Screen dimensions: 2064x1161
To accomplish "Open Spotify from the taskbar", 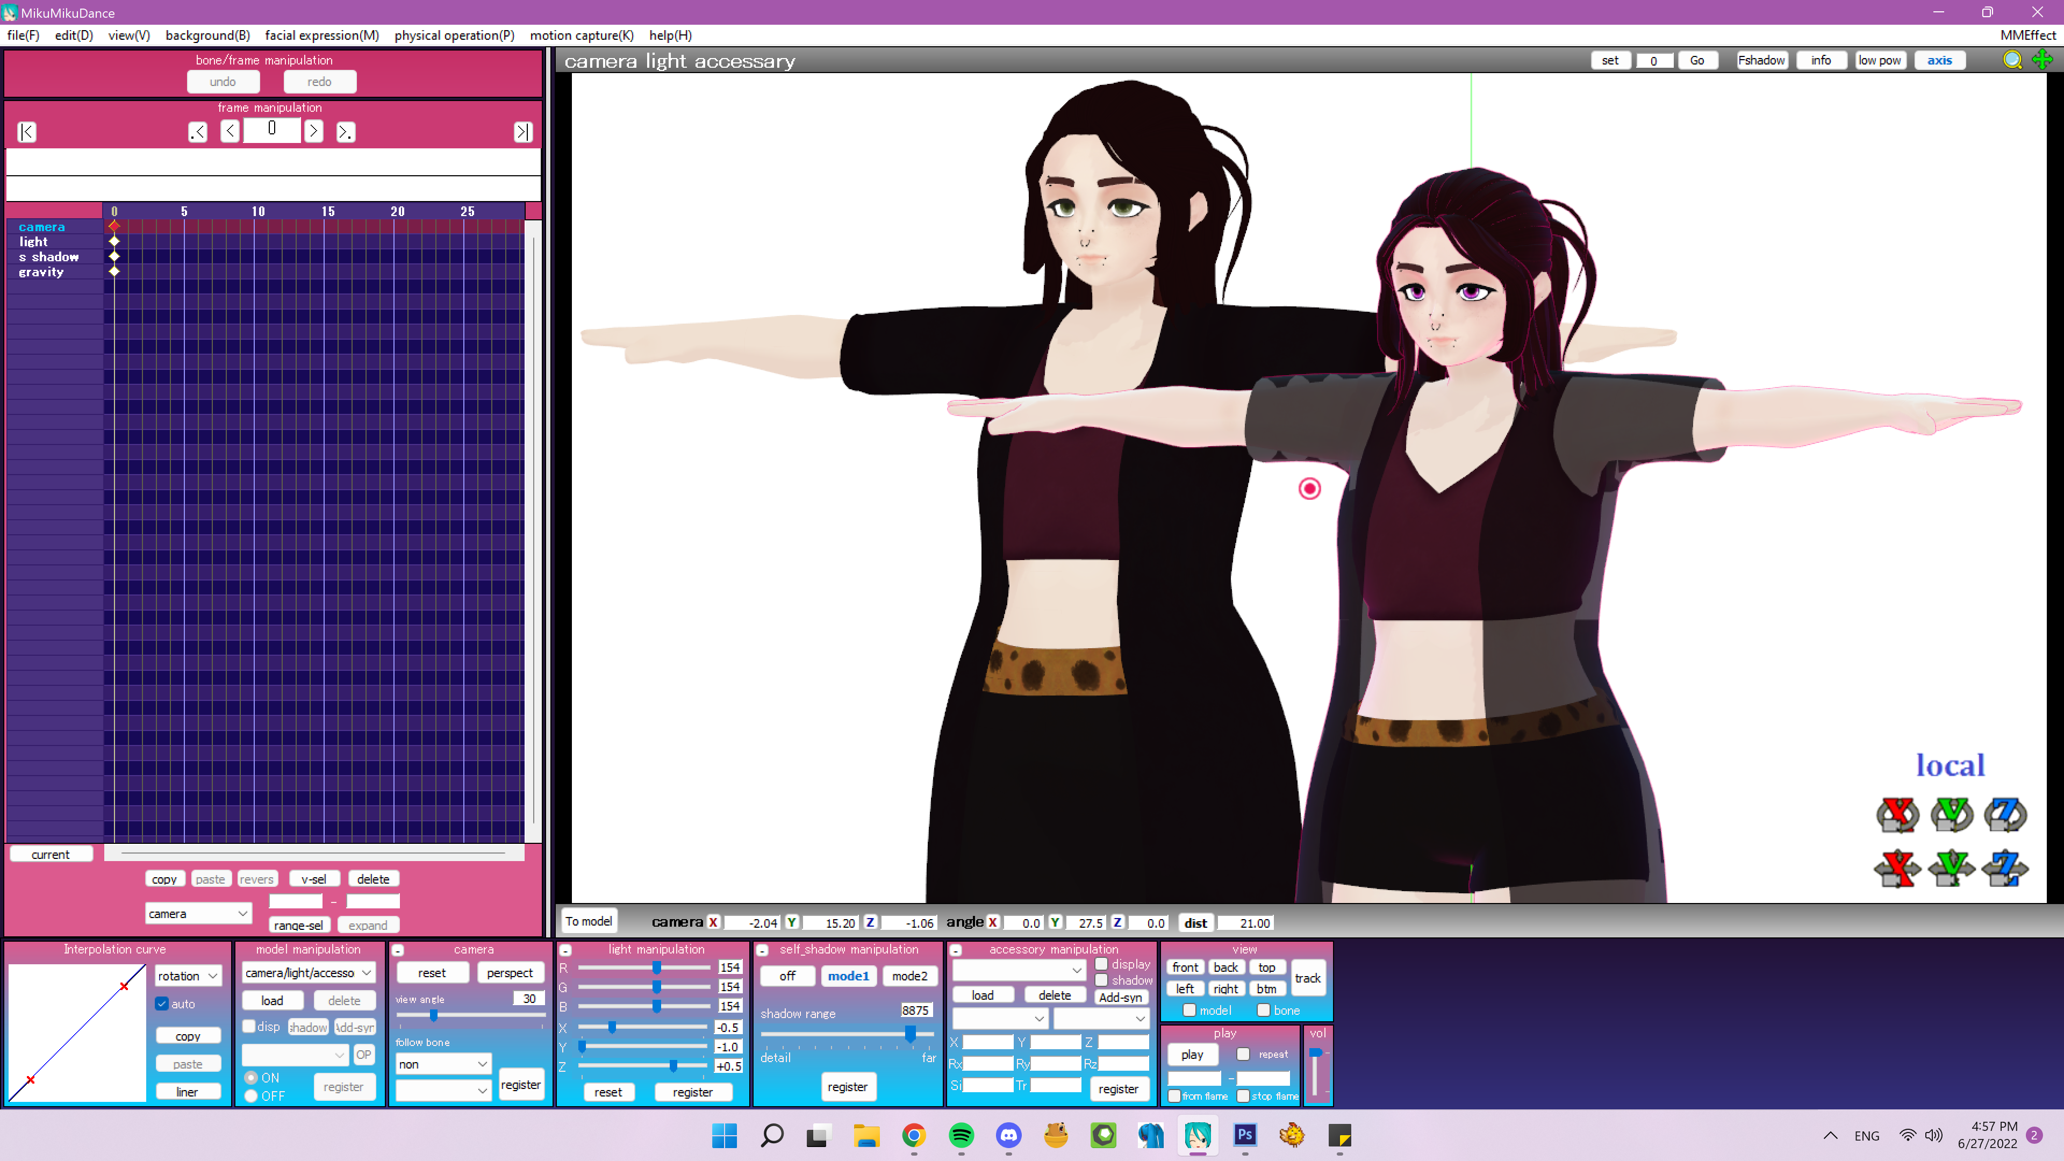I will point(961,1135).
